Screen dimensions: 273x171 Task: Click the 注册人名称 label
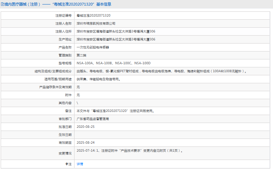tap(63, 23)
